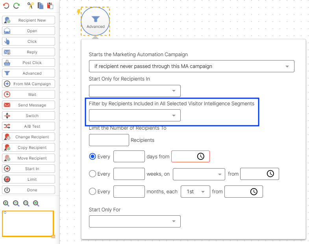Click the Limit Number of Recipients field
Screen dimensions: 313x244
coord(109,140)
